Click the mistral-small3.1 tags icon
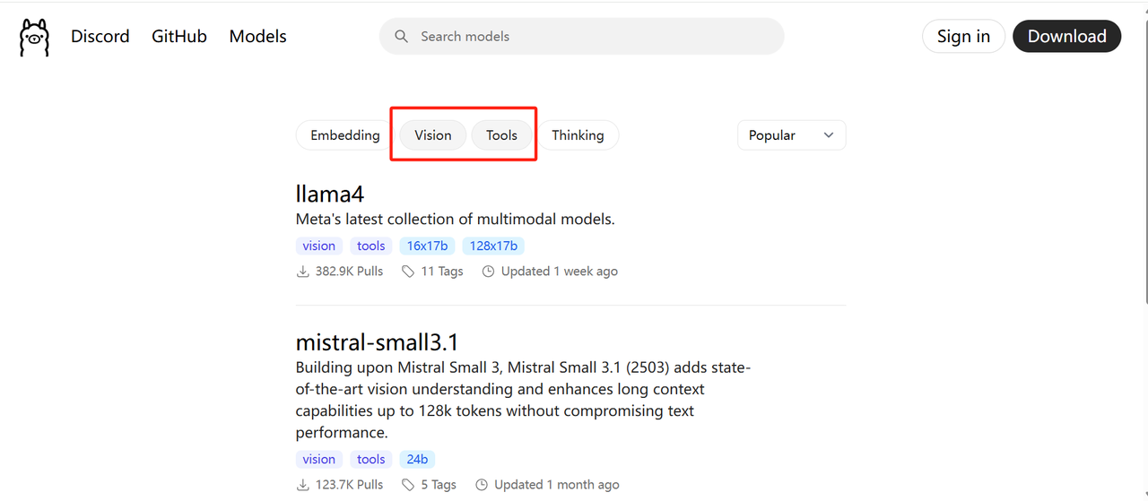 pos(408,484)
